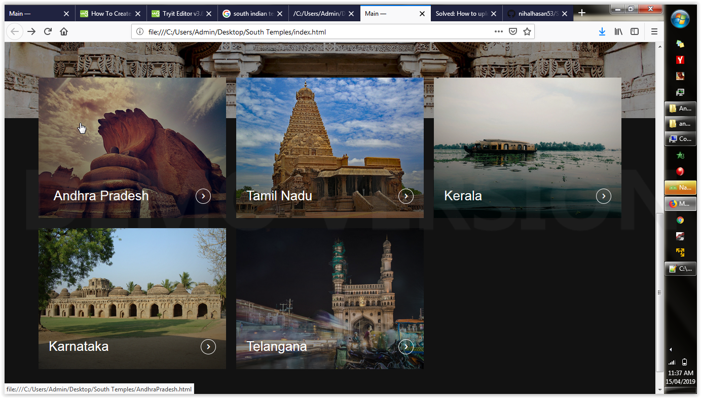701x398 pixels.
Task: Open the Firefox application menu
Action: (x=654, y=31)
